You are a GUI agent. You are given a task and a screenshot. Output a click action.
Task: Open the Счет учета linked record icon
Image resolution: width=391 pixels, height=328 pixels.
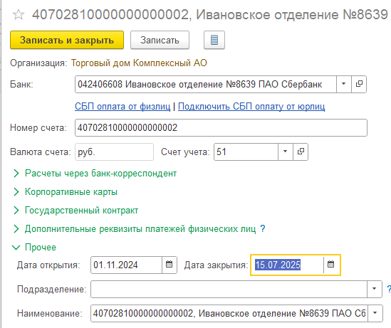point(301,152)
